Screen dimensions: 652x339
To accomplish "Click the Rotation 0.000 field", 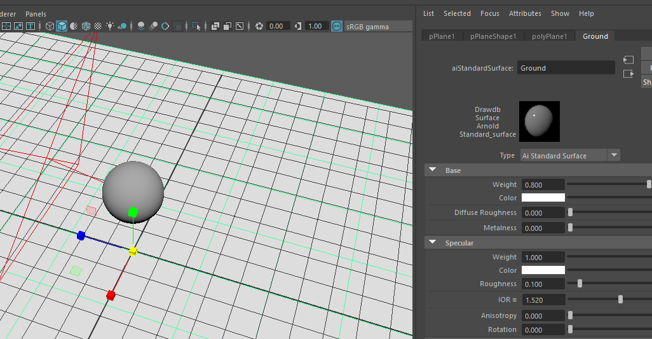I will point(543,330).
